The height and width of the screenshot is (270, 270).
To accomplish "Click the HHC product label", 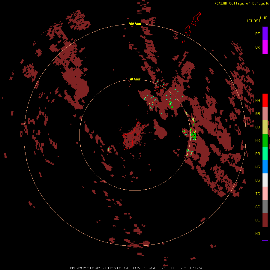I will [x=263, y=18].
